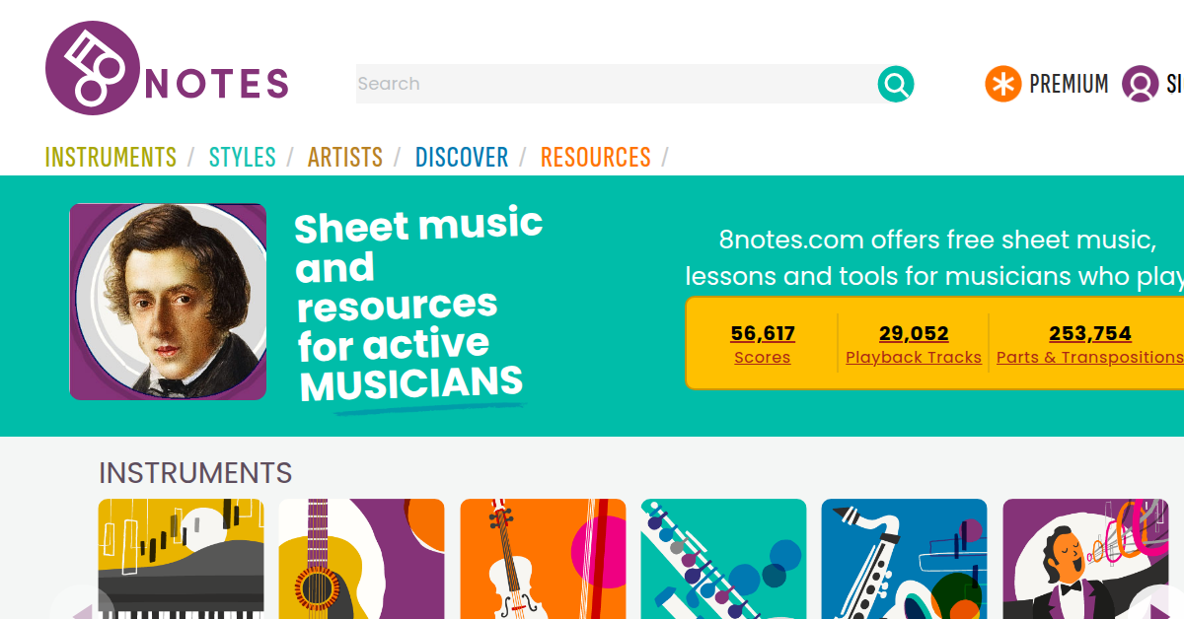The width and height of the screenshot is (1184, 619).
Task: Click the orange Premium asterisk icon
Action: [x=1002, y=84]
